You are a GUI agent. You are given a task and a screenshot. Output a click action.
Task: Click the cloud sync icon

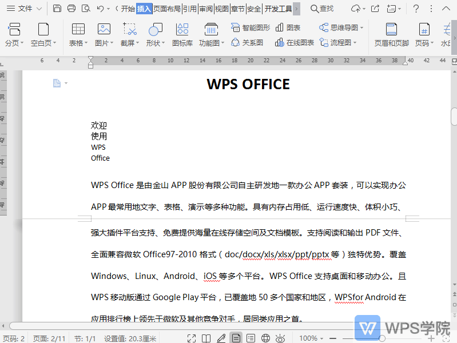pos(356,9)
